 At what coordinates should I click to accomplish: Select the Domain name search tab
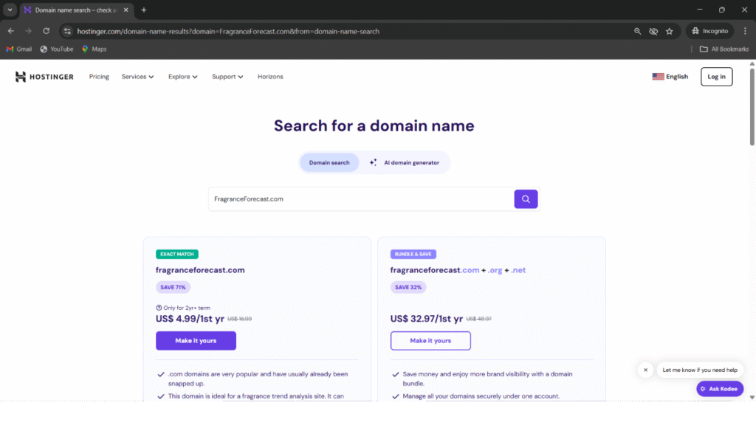75,10
